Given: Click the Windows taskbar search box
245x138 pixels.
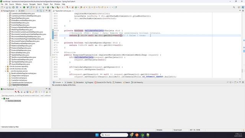Looking at the screenshot, I should [114, 135].
